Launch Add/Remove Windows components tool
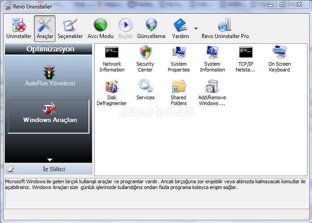 (x=212, y=93)
